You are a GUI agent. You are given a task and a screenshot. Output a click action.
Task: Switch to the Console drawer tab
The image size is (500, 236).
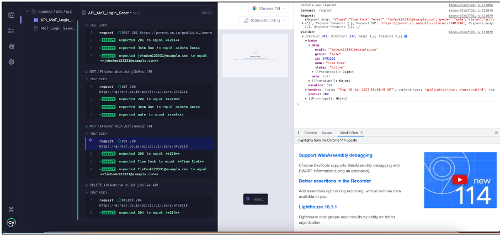coord(310,133)
